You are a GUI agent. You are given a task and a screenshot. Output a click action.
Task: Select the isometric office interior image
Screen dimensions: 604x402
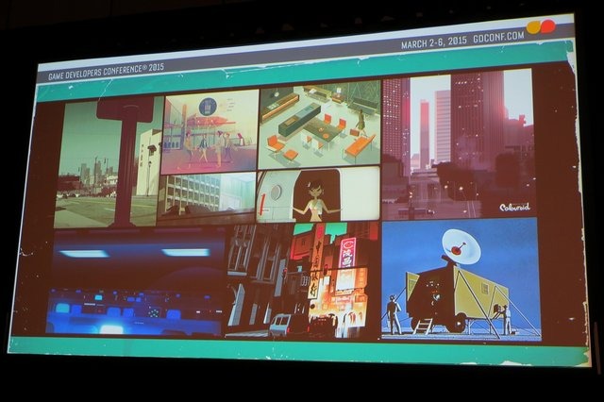(x=320, y=124)
